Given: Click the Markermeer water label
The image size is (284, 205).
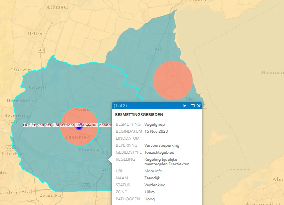Looking at the screenshot, I should coord(272,72).
